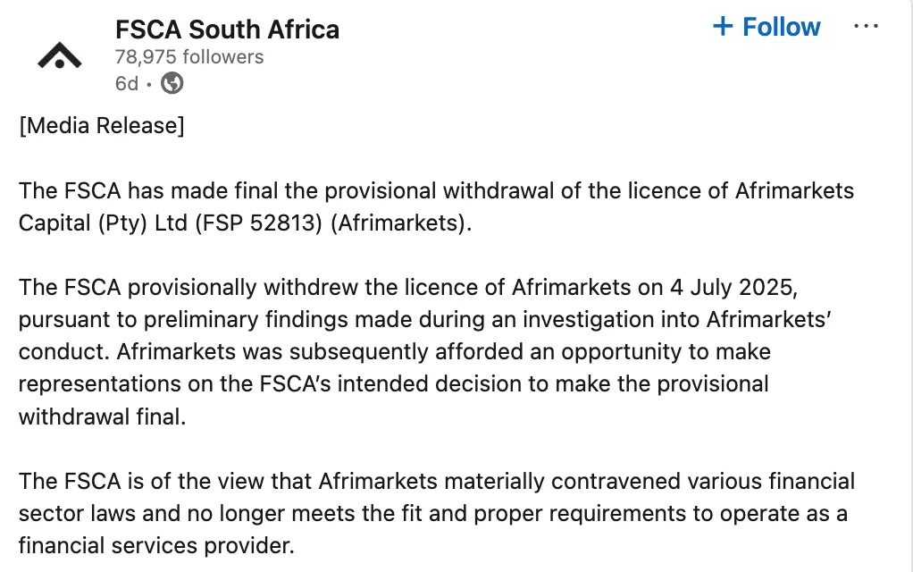Click the globe public visibility icon

click(x=172, y=83)
